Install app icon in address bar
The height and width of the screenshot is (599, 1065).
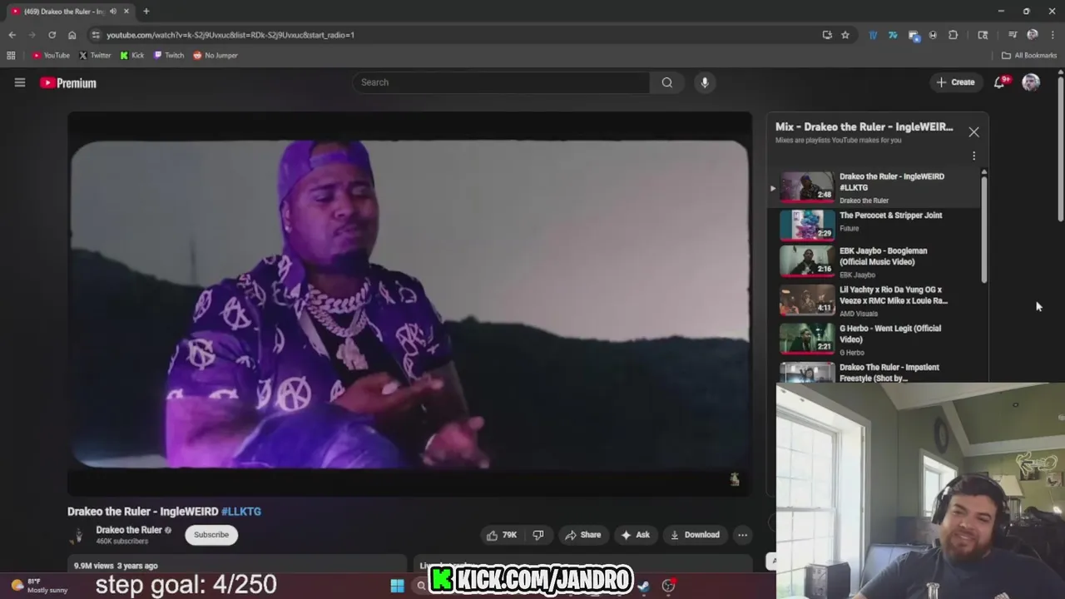coord(827,35)
